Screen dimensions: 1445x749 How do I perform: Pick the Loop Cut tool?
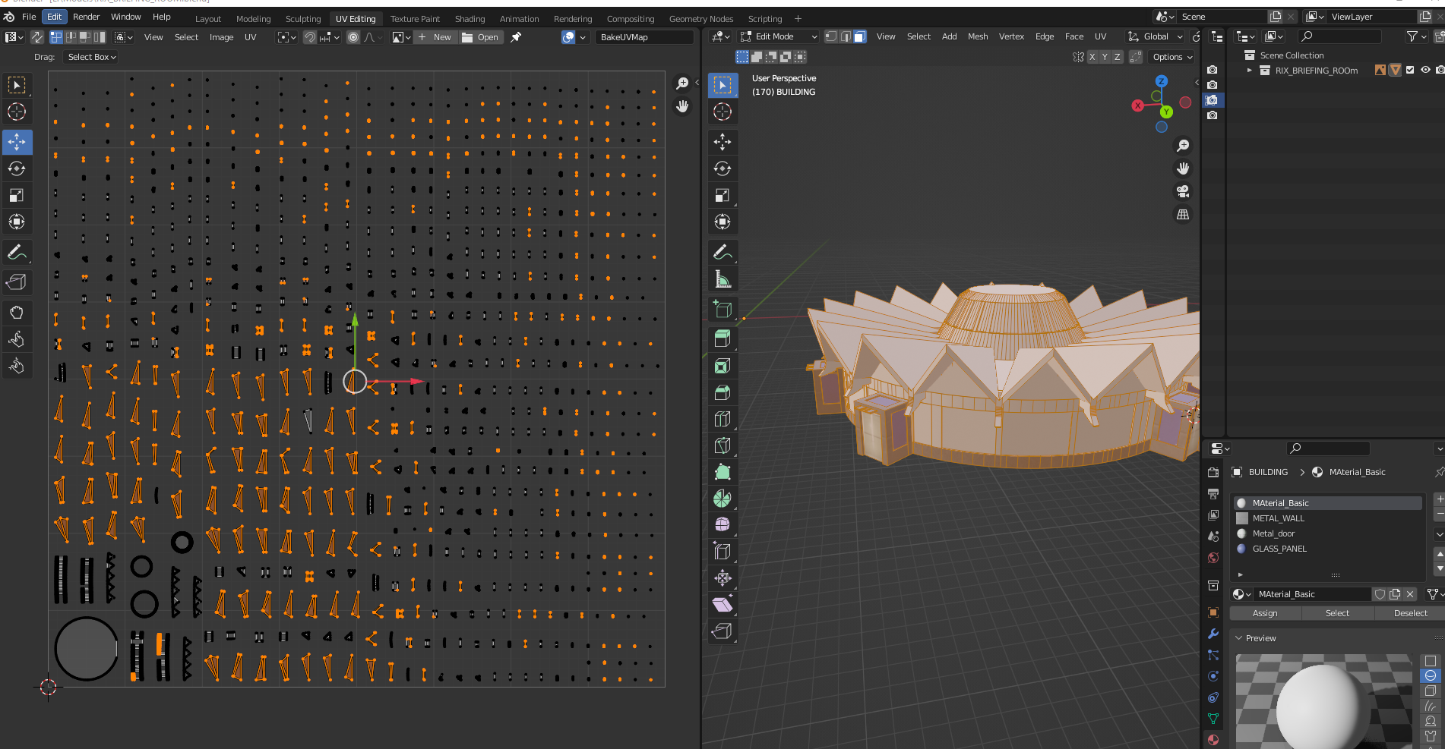722,419
